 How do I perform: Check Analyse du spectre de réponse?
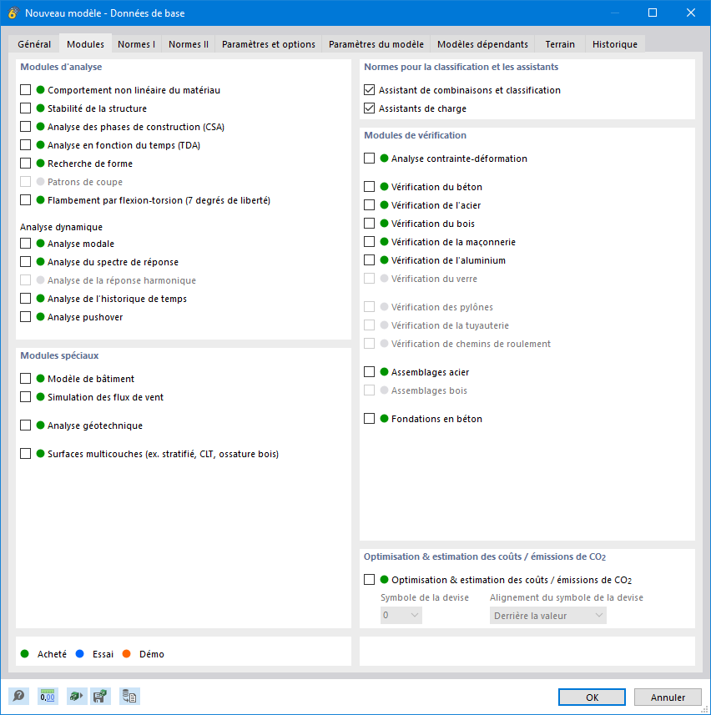(26, 262)
